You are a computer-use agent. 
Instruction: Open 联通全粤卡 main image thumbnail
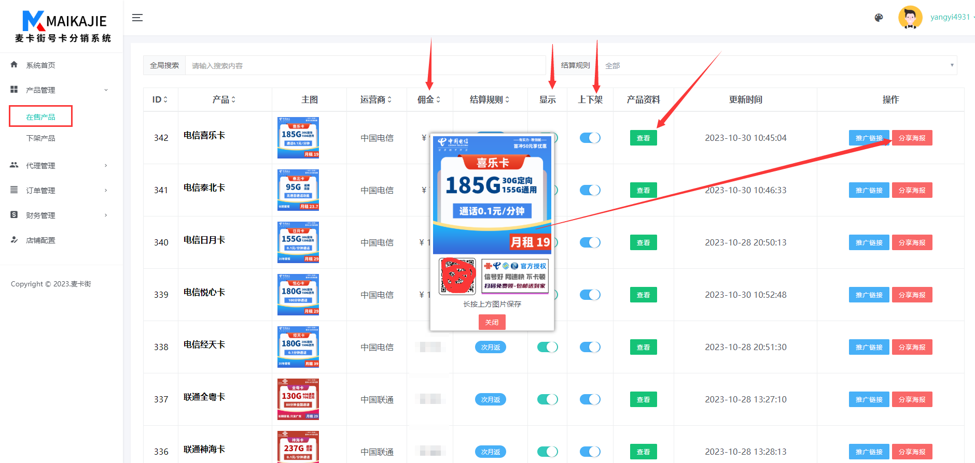point(298,399)
